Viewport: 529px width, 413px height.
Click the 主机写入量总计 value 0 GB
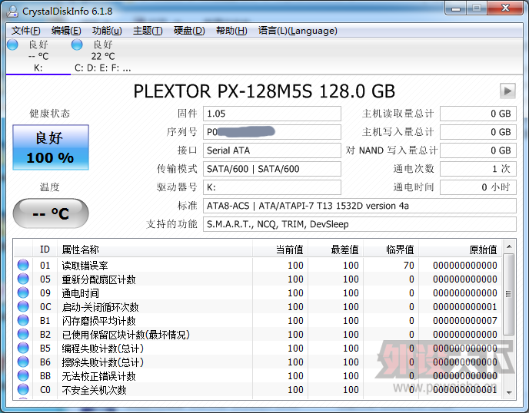[x=478, y=132]
